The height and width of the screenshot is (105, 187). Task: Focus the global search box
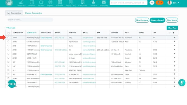[x=128, y=3]
